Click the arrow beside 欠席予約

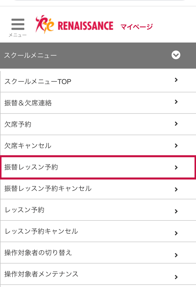tap(176, 124)
